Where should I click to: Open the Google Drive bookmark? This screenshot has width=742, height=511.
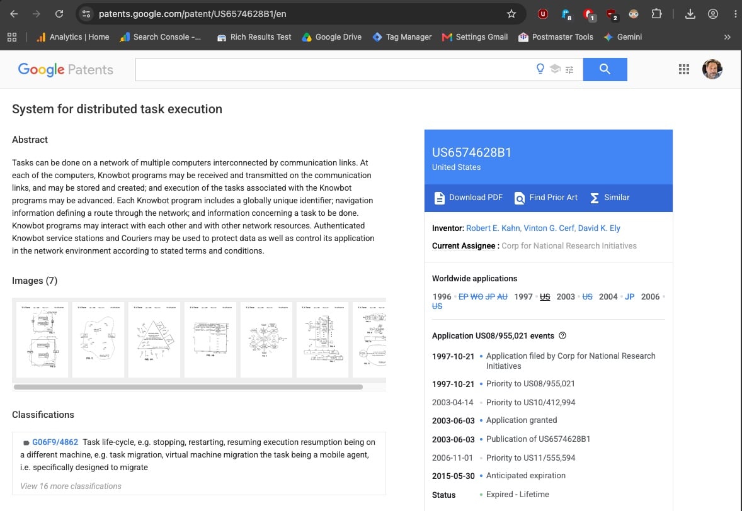tap(332, 37)
